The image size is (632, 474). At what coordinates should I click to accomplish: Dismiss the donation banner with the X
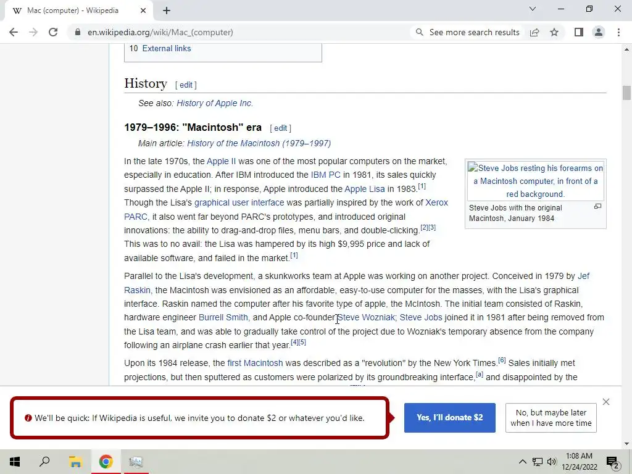[606, 402]
